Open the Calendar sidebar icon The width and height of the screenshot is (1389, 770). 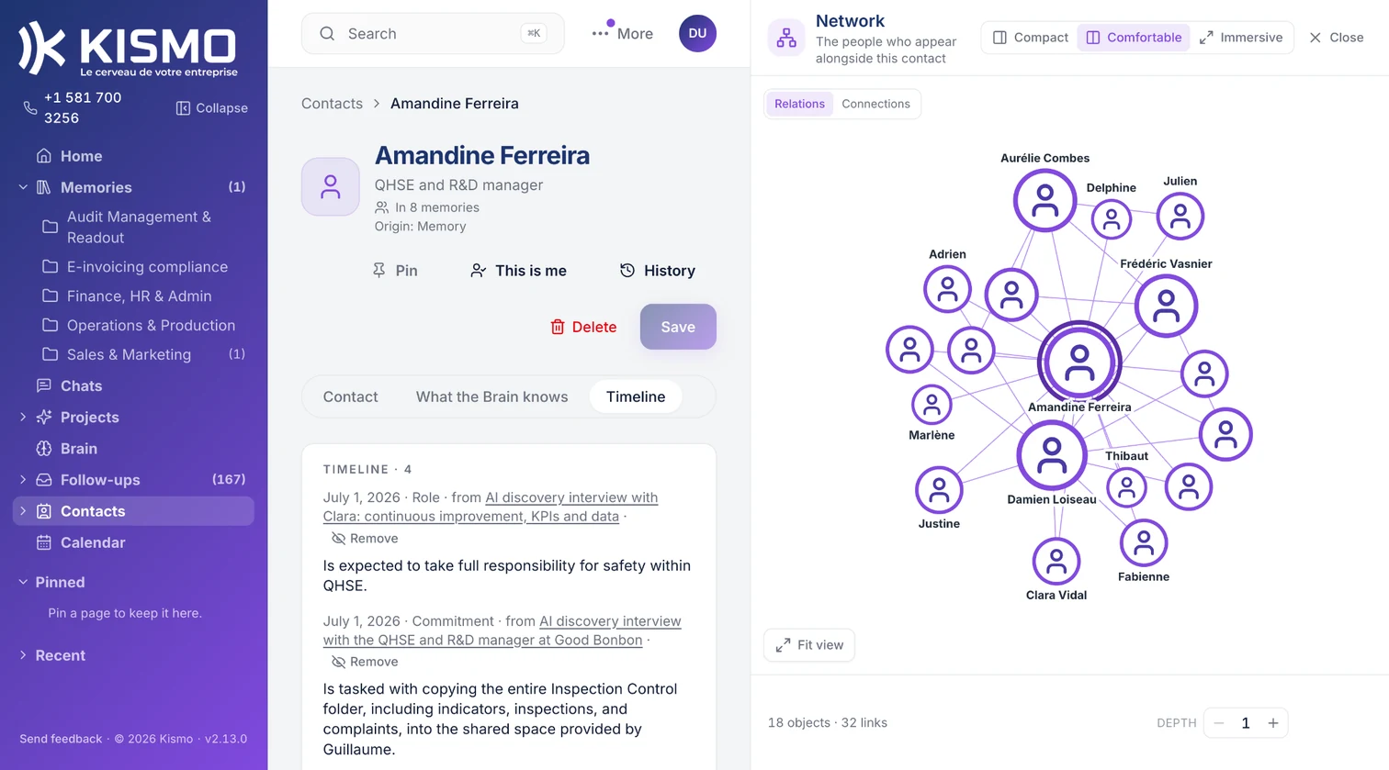(43, 542)
